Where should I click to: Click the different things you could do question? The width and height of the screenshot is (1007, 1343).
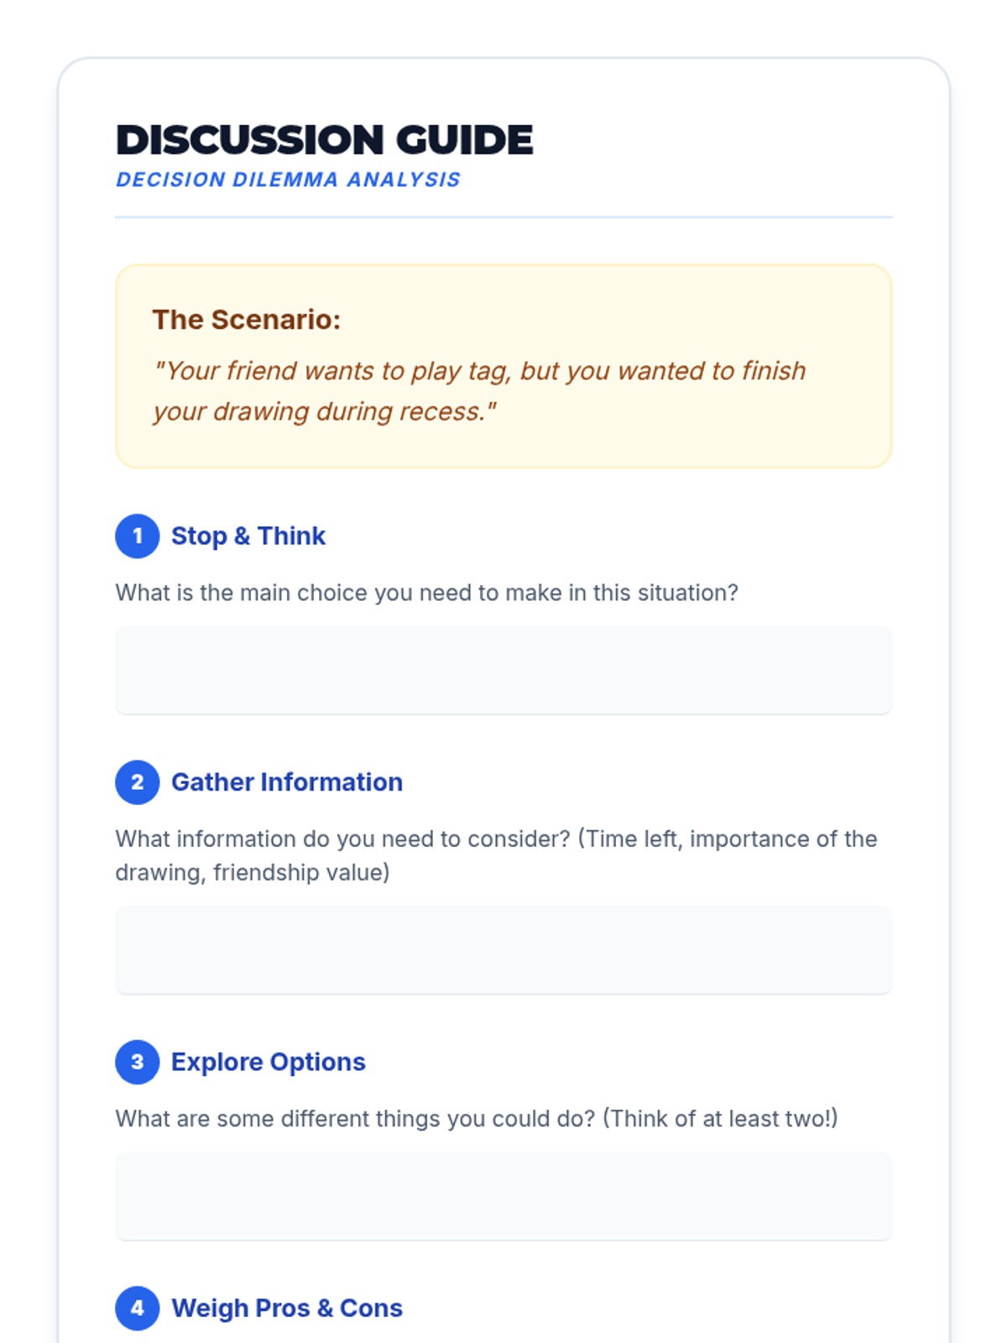click(477, 1119)
